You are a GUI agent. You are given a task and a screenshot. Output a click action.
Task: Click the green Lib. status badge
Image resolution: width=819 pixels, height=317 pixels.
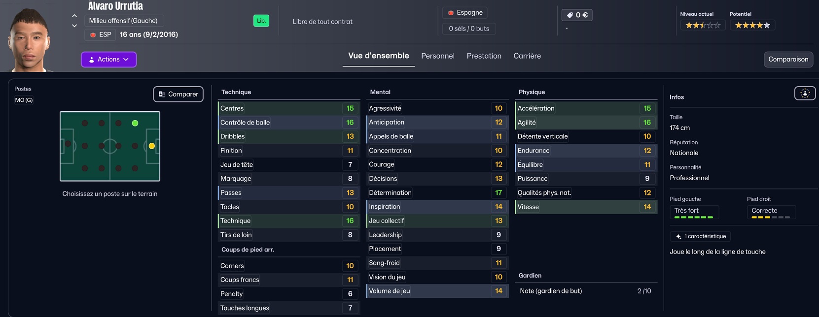(x=261, y=21)
